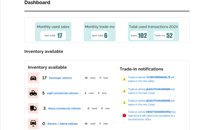Click the light commercial pickup truck icon
This screenshot has width=213, height=130.
tap(33, 93)
